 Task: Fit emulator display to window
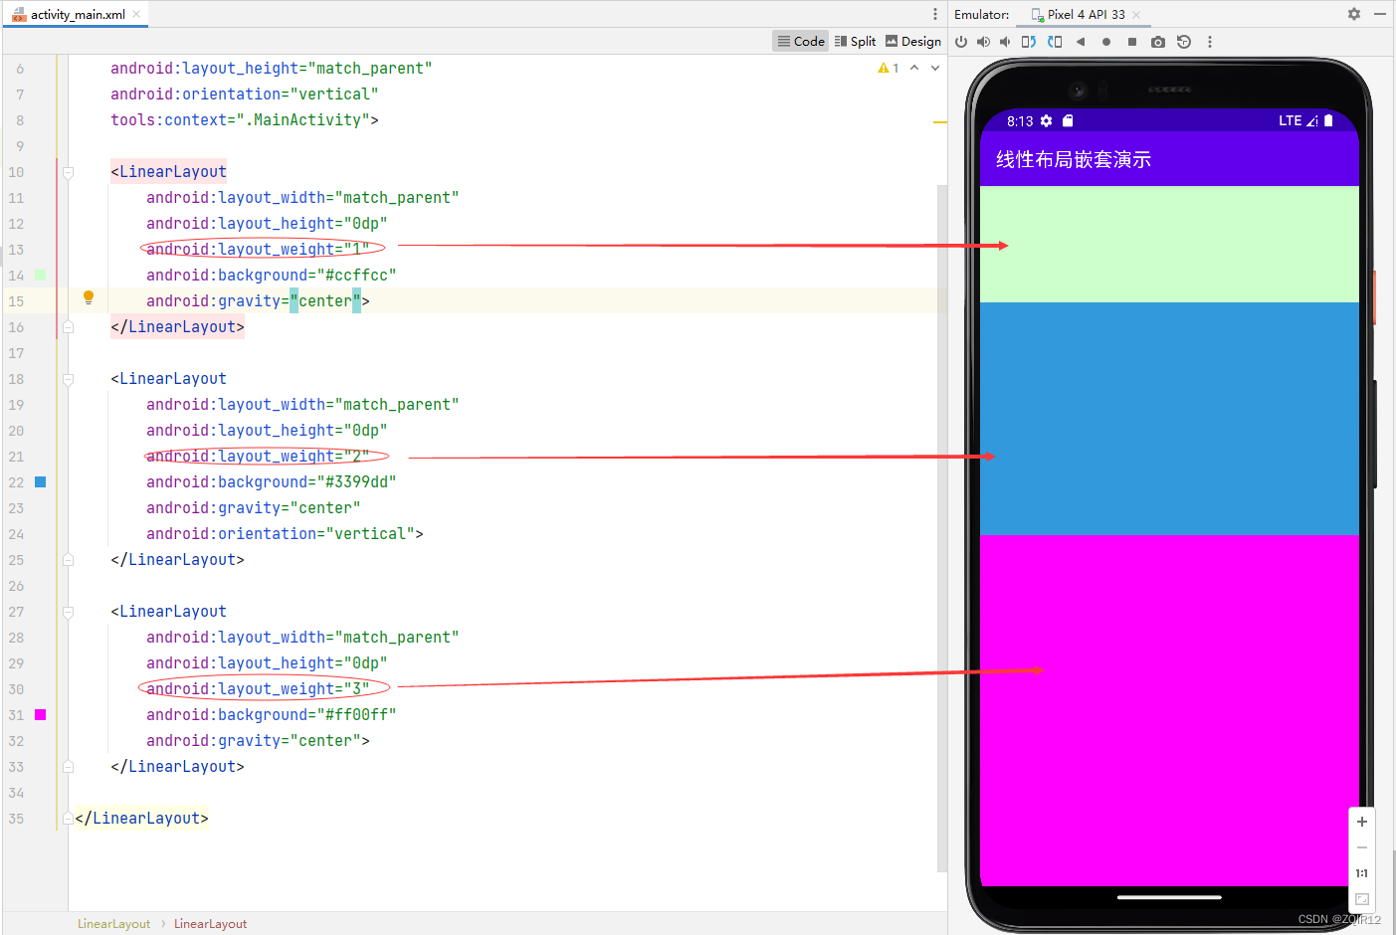point(1362,899)
